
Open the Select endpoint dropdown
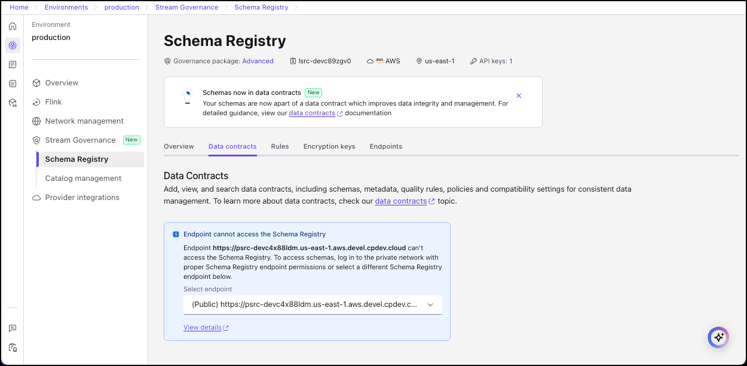(313, 304)
